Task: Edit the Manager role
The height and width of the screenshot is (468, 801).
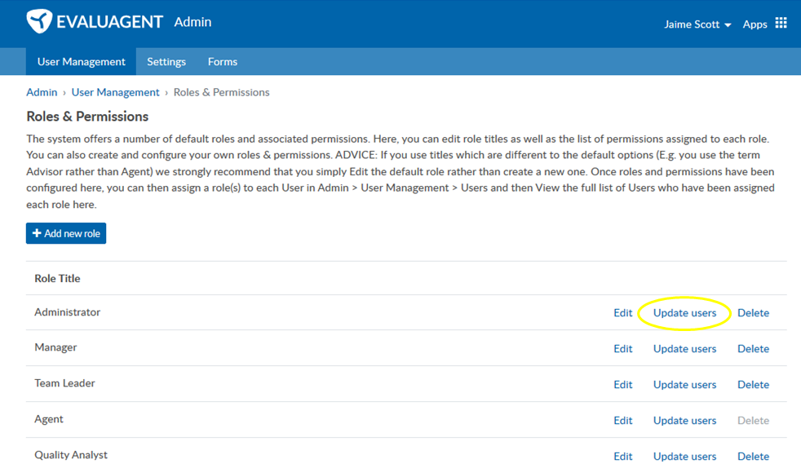Action: tap(622, 349)
